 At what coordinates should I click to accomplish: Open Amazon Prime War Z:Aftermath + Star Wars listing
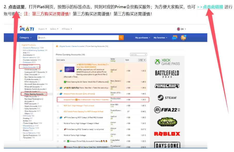(x=86, y=100)
